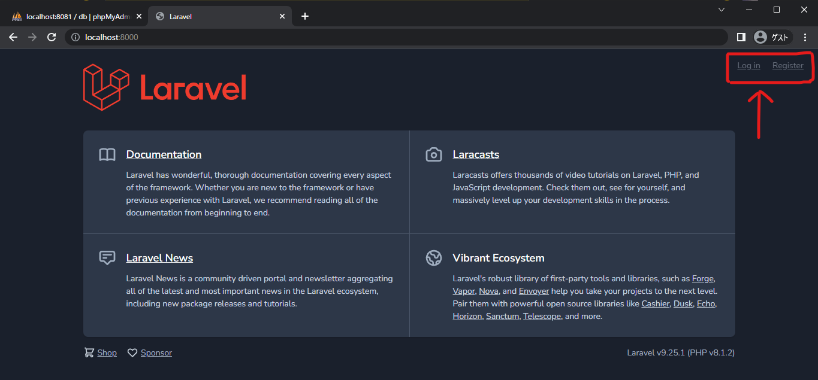Close the Laravel tab
Image resolution: width=818 pixels, height=380 pixels.
282,16
